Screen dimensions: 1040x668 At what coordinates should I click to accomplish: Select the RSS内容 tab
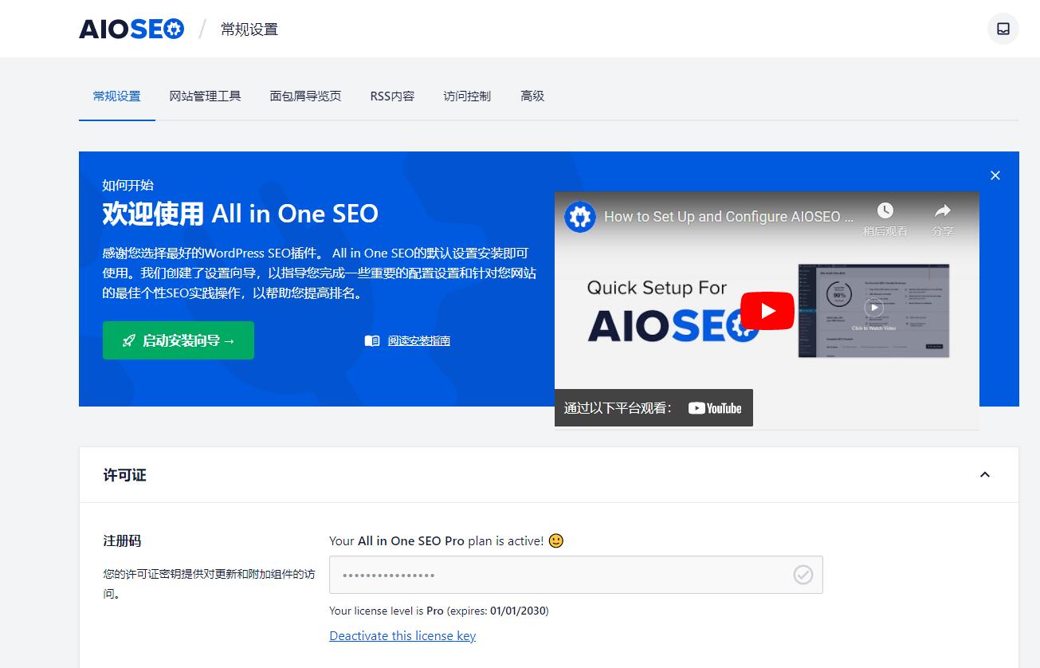click(392, 96)
